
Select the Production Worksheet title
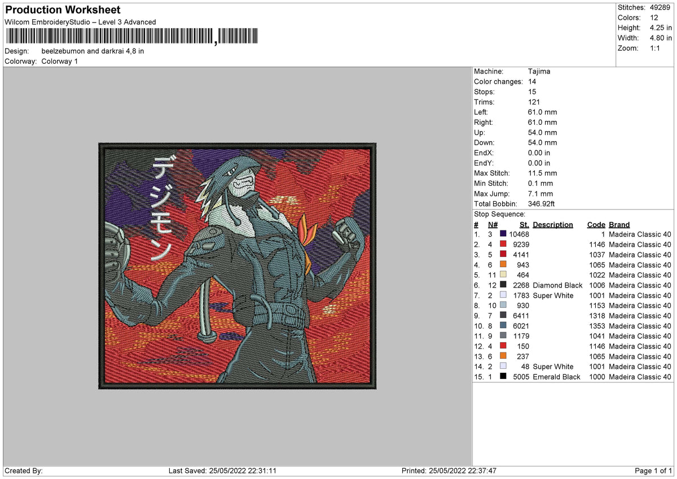63,10
